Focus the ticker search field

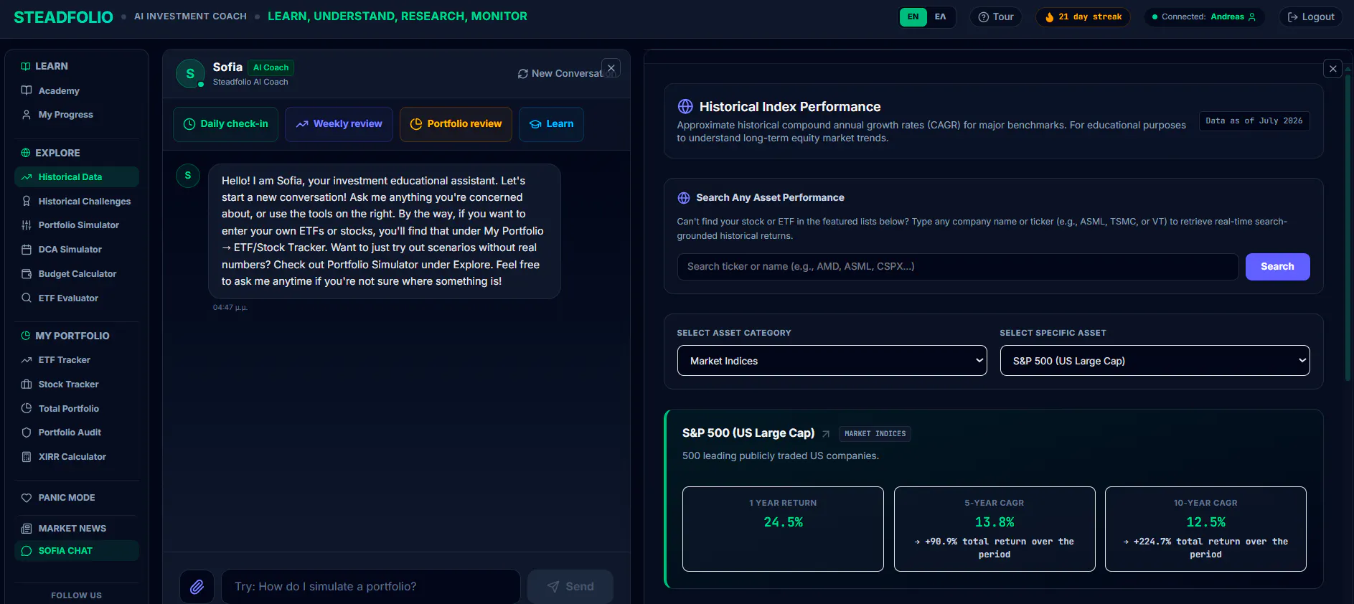[958, 267]
